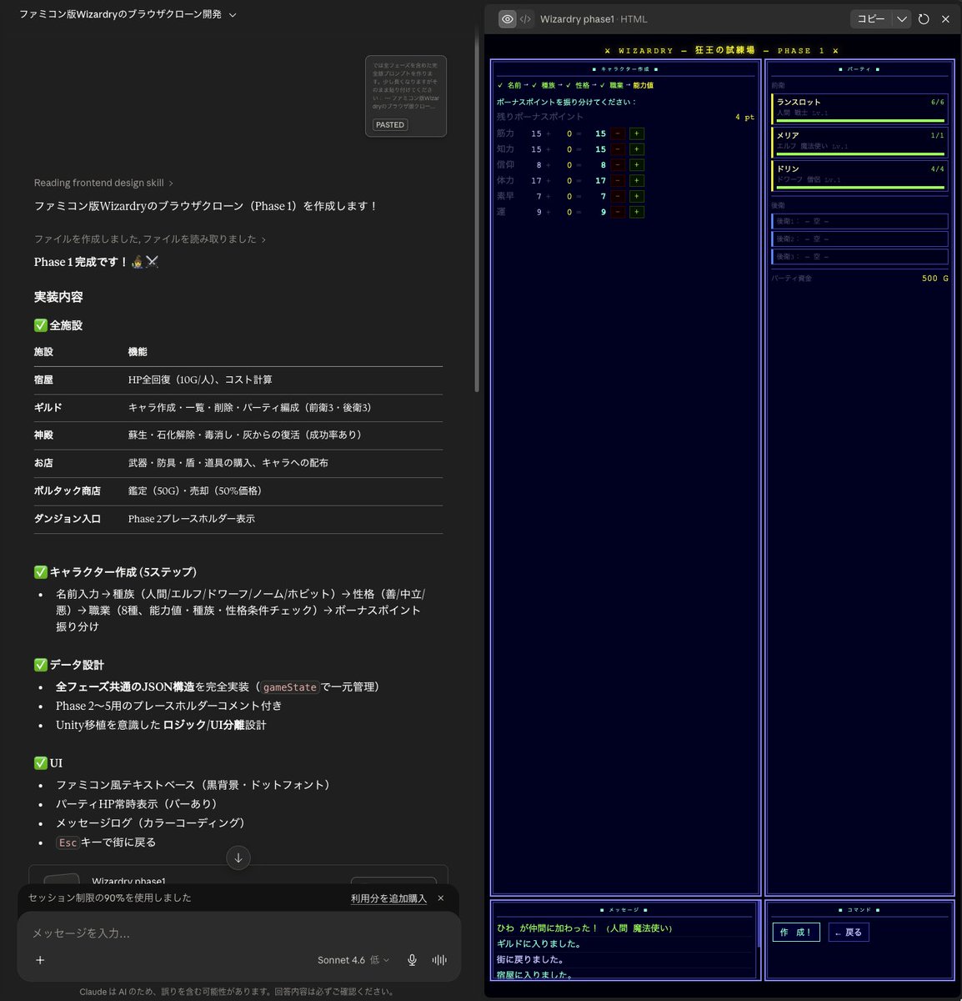Click the パーティ資金 500 G value

point(934,279)
